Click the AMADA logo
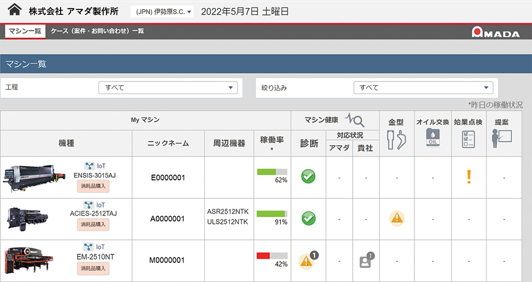Image resolution: width=532 pixels, height=282 pixels. coord(495,32)
